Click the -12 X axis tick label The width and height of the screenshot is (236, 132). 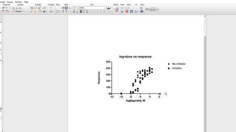pyautogui.click(x=112, y=97)
